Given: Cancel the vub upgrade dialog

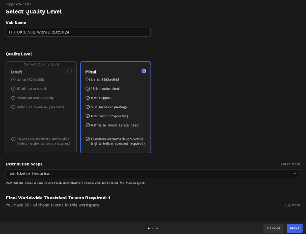Looking at the screenshot, I should pyautogui.click(x=273, y=228).
